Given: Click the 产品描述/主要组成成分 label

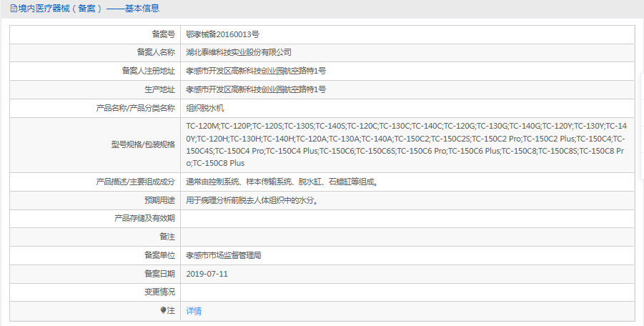Looking at the screenshot, I should click(x=136, y=182).
